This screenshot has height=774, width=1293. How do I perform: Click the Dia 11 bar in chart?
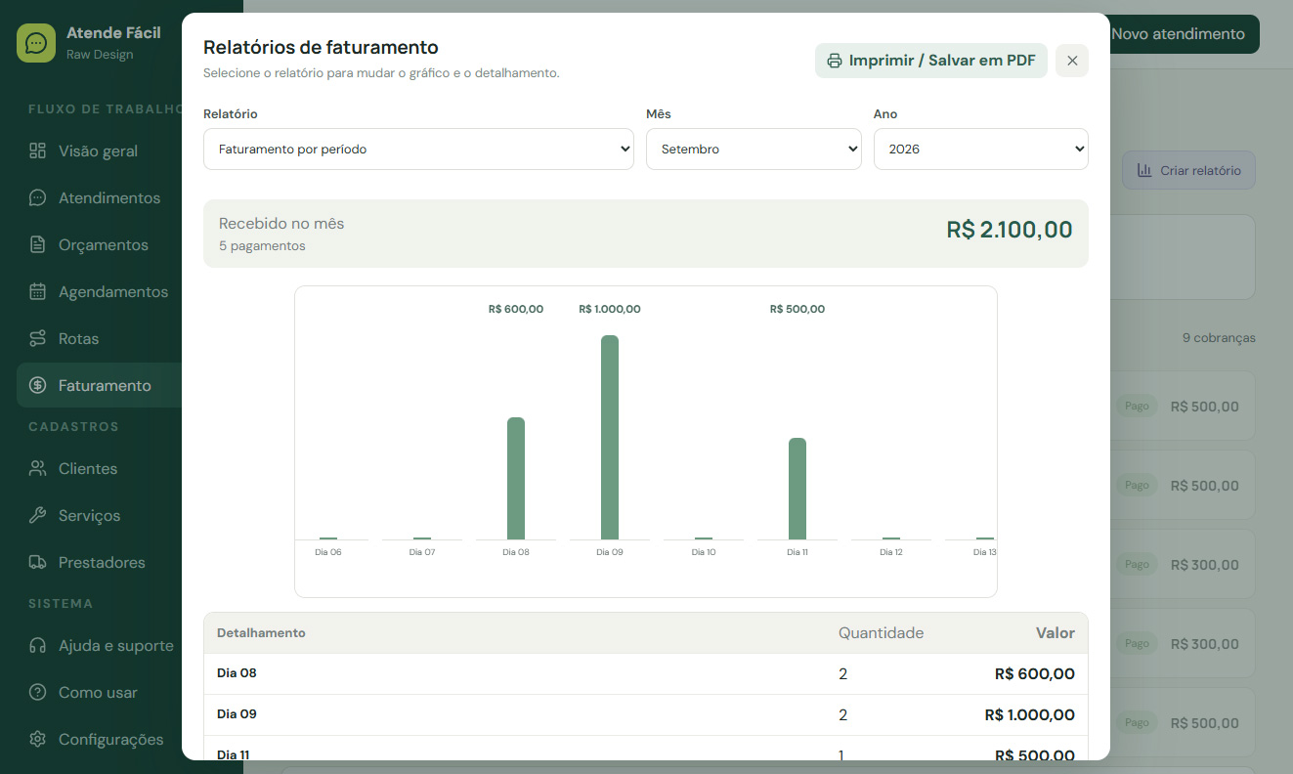pos(797,489)
